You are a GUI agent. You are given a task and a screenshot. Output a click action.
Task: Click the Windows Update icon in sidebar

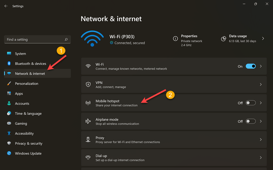click(9, 153)
